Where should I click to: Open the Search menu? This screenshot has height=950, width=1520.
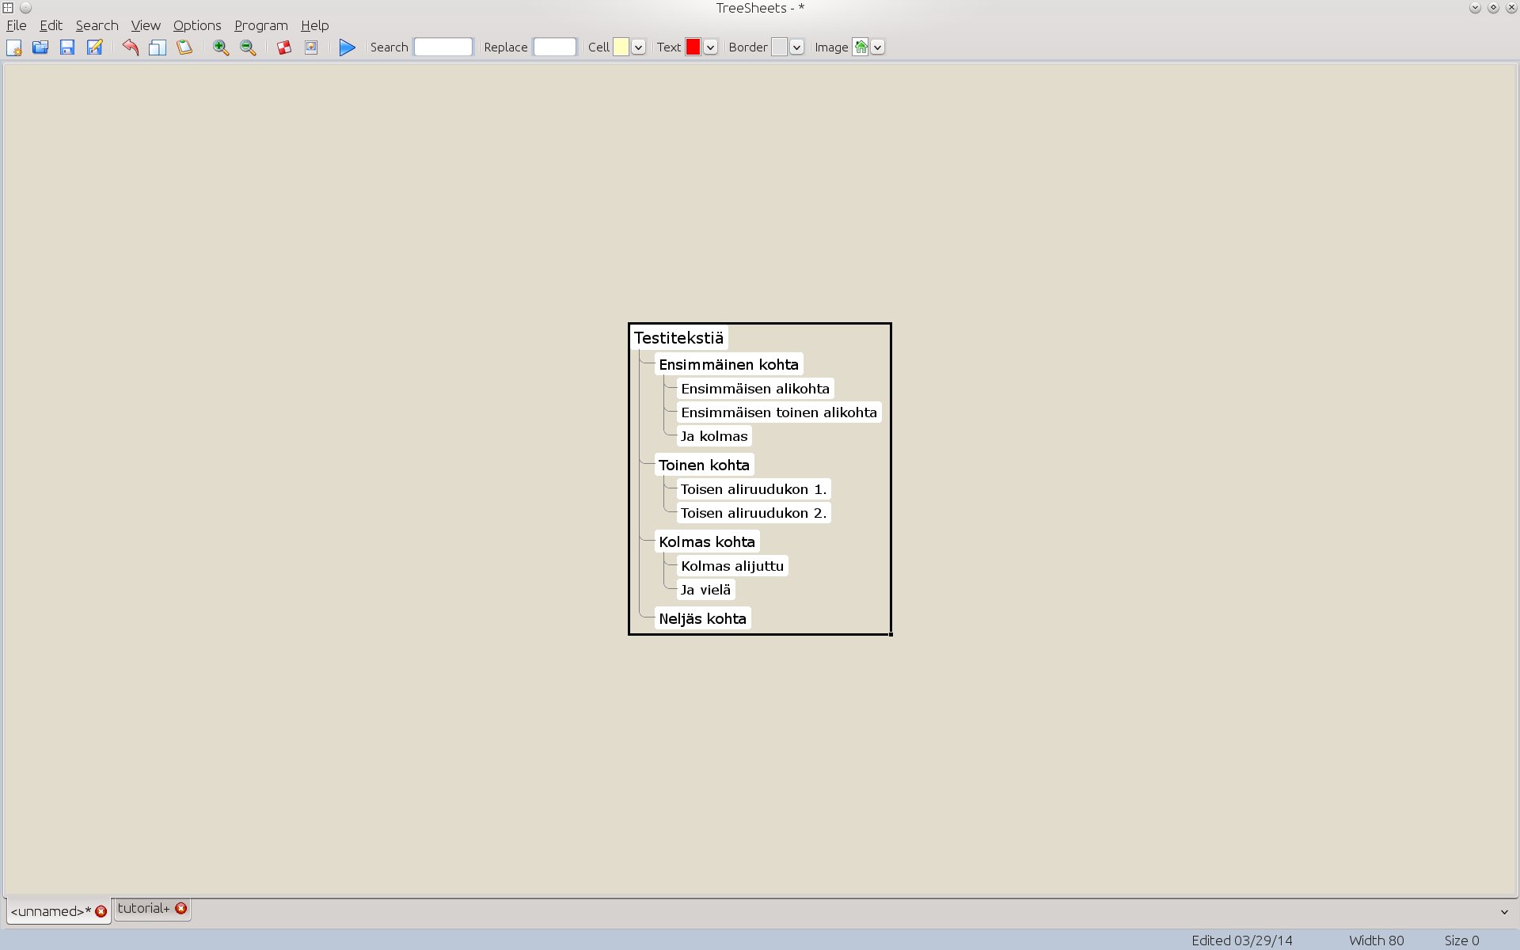[x=97, y=25]
